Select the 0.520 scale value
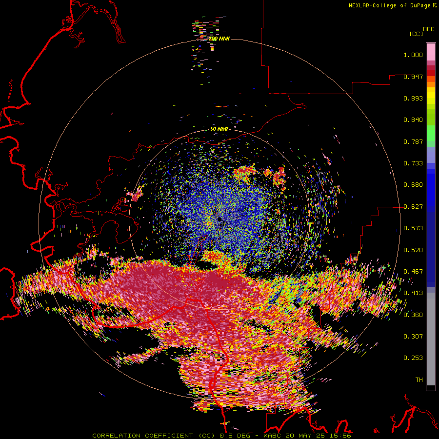This screenshot has width=439, height=439. (x=413, y=250)
